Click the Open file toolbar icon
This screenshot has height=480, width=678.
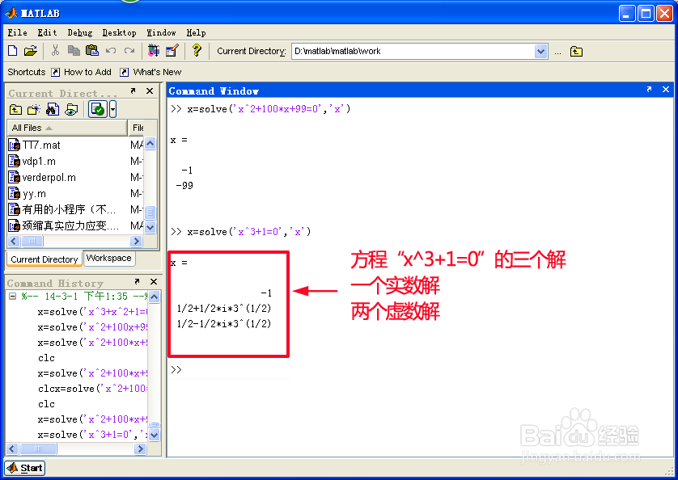30,51
